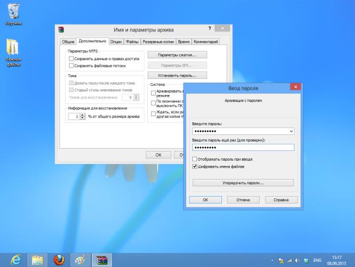Open the Recycle Bin desktop icon

pyautogui.click(x=13, y=14)
